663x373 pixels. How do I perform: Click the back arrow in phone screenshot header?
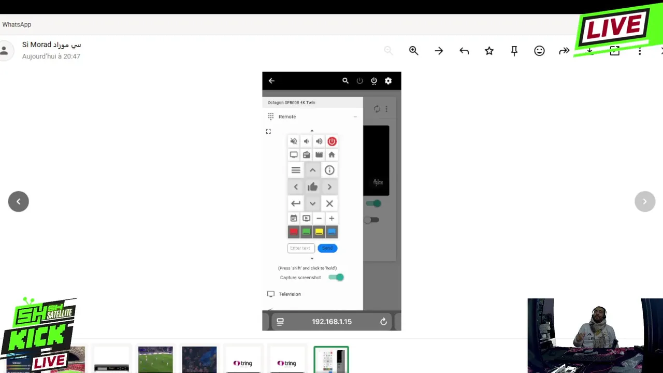[271, 81]
